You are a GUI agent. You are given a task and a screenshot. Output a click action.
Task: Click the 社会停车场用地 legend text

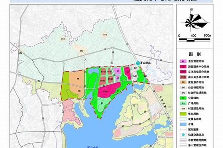coord(197,93)
